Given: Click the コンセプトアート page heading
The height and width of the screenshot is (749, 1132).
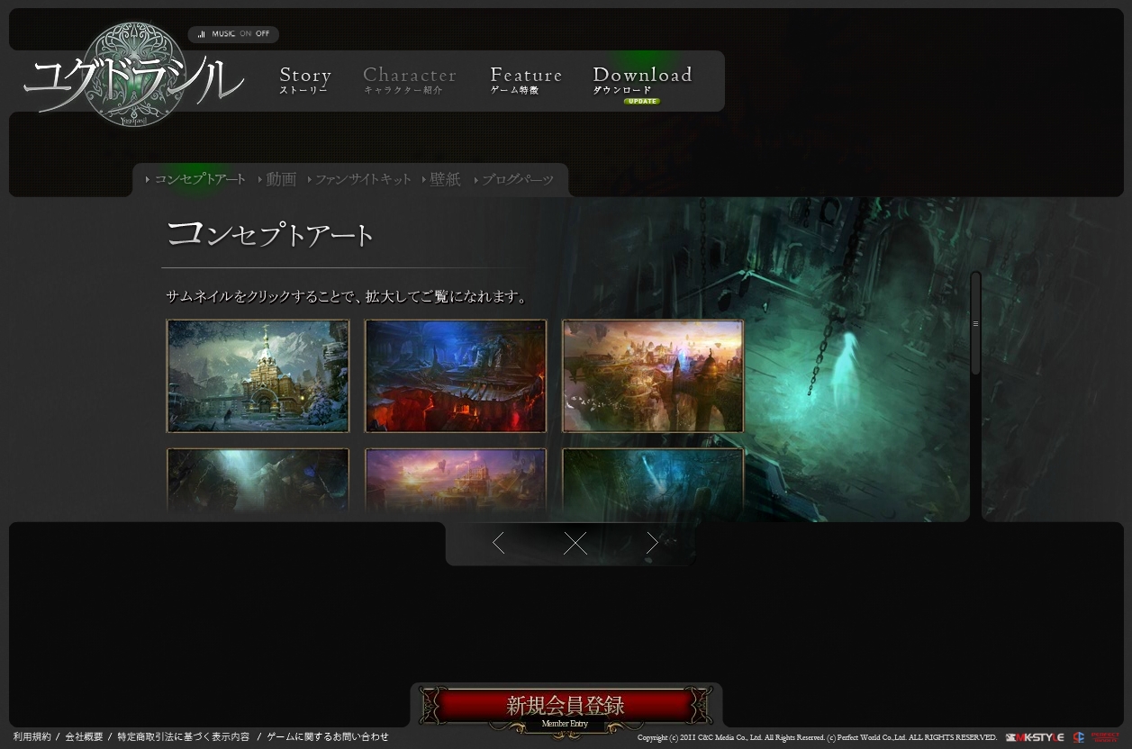Looking at the screenshot, I should pos(270,234).
